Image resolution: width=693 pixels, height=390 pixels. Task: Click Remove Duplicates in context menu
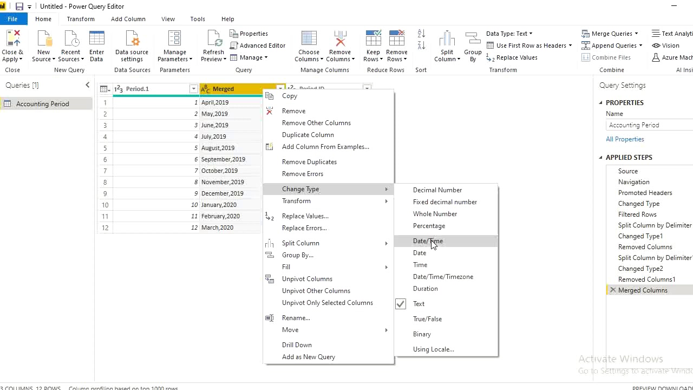click(329, 162)
